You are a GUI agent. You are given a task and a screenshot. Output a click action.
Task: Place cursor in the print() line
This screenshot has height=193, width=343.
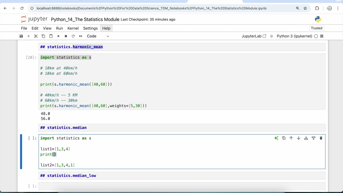[x=48, y=154]
